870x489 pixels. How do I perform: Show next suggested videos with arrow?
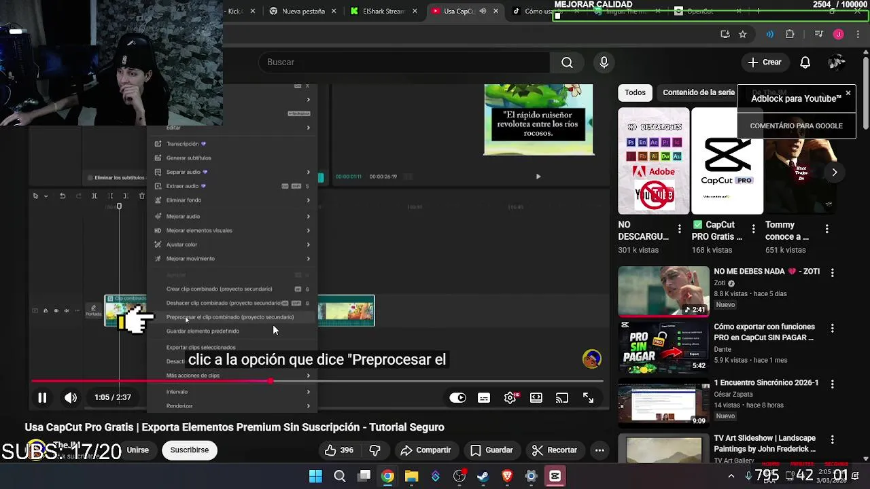point(835,172)
